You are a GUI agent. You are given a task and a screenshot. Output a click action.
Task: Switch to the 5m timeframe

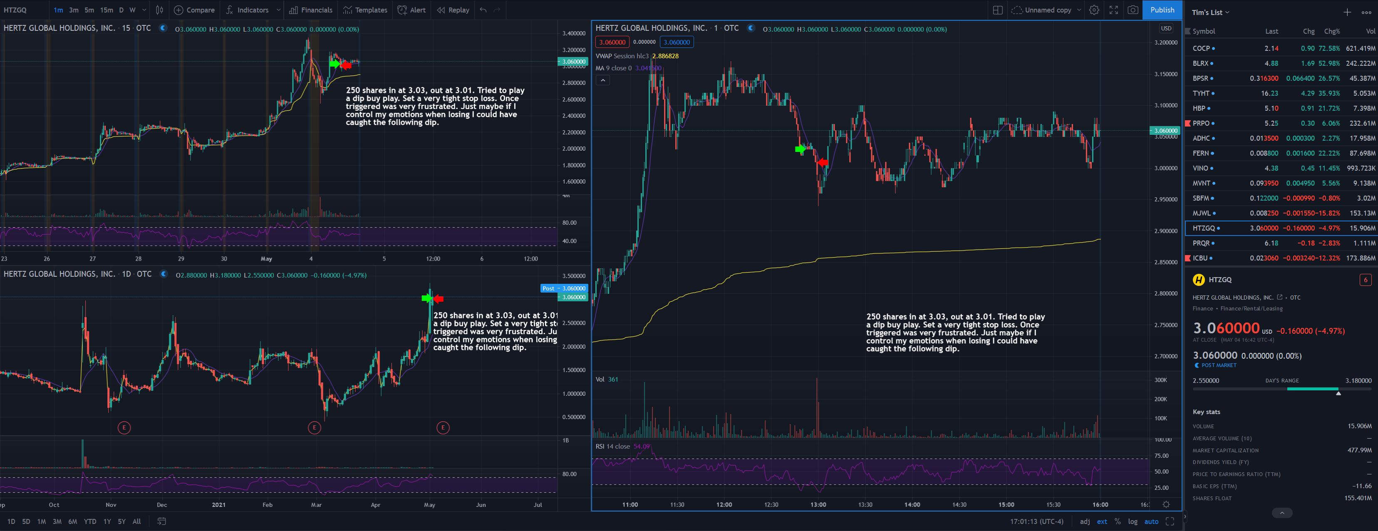pos(89,10)
